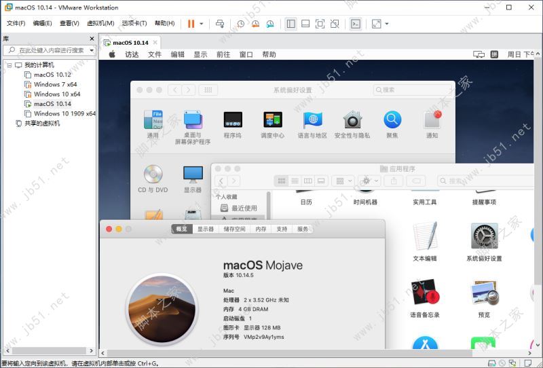The image size is (543, 368).
Task: Toggle the thumbnail bar icon
Action: point(305,24)
